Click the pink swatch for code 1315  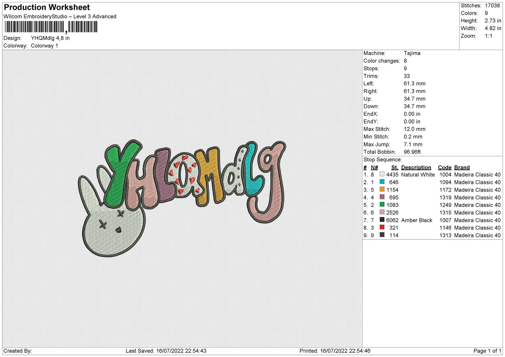(382, 212)
